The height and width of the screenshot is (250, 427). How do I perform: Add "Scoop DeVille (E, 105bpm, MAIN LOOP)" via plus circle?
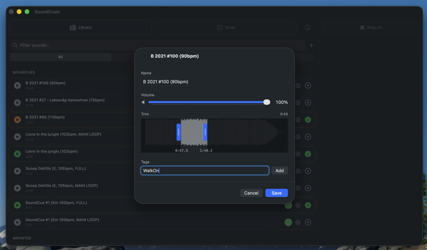click(x=307, y=188)
